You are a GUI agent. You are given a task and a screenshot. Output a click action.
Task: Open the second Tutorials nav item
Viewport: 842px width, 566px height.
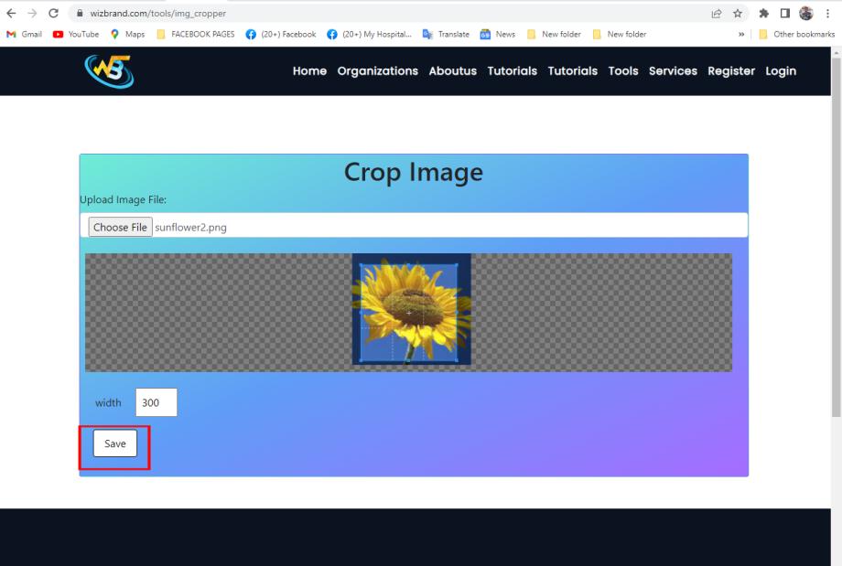(572, 70)
